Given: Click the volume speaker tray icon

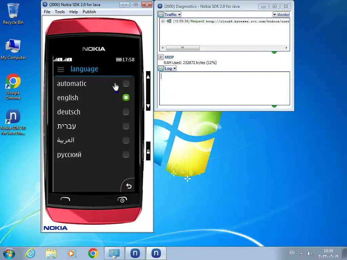Looking at the screenshot, I should coord(310,253).
